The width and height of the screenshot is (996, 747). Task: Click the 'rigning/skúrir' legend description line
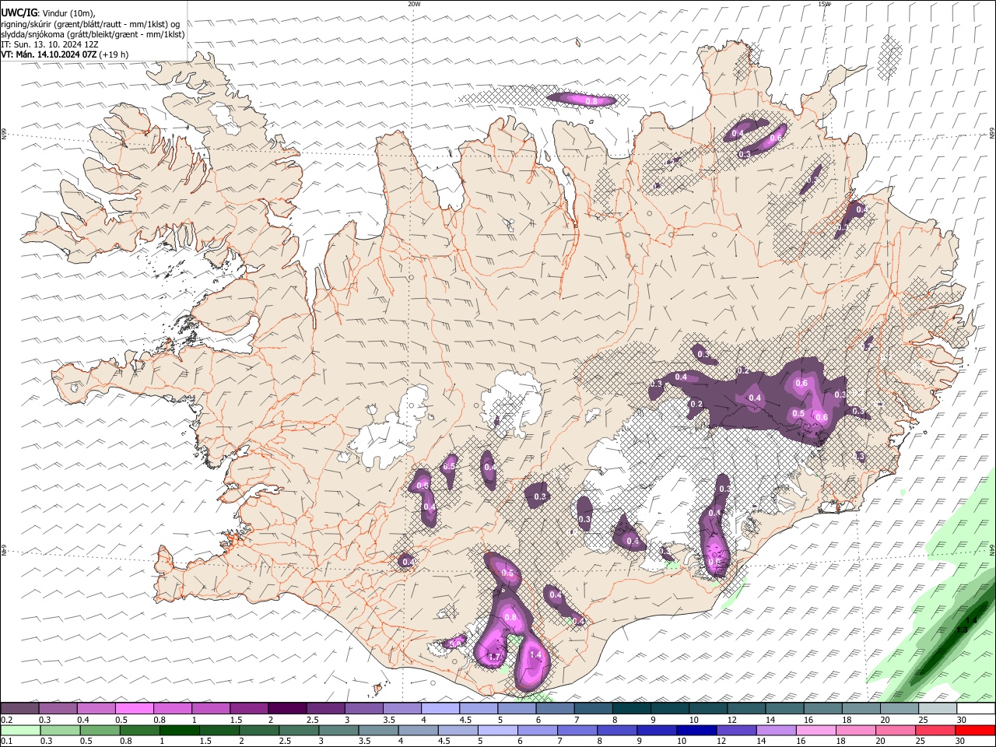(x=90, y=24)
